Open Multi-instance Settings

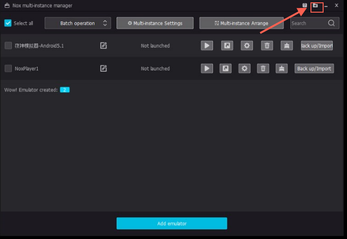[x=155, y=23]
